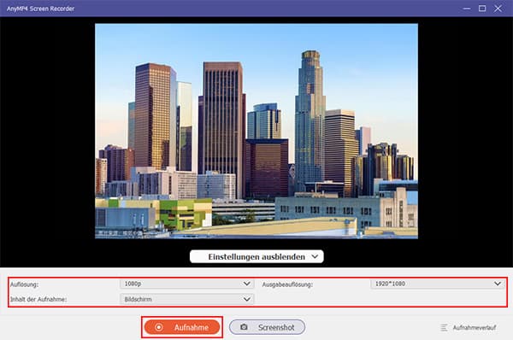Viewport: 513px width, 340px height.
Task: Click the camera icon on Screenshot button
Action: [244, 327]
